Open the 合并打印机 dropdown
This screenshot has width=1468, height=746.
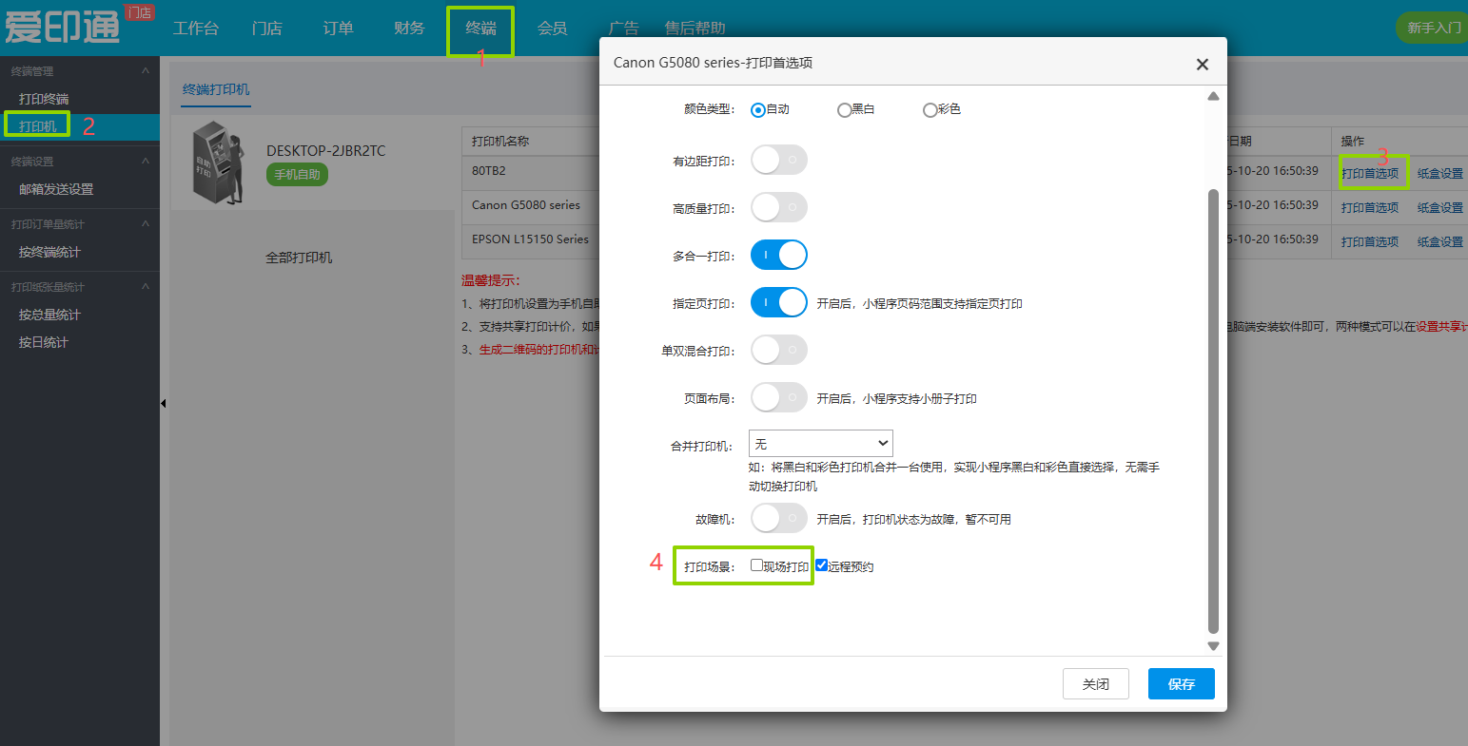pos(820,444)
